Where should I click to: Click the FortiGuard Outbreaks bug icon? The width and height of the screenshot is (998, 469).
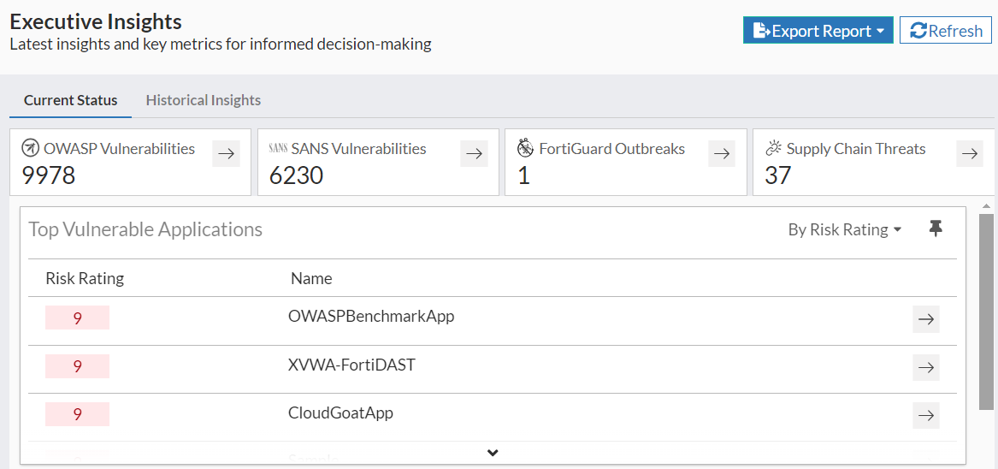526,149
